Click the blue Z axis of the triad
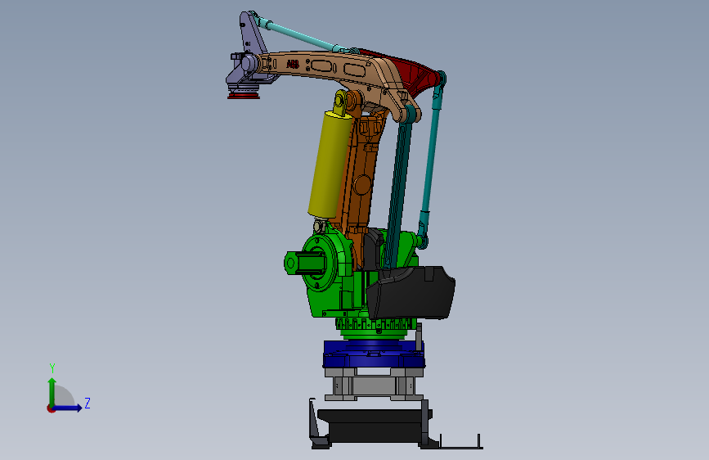 tap(68, 408)
